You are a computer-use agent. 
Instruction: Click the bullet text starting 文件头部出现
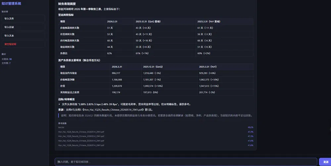[126, 104]
